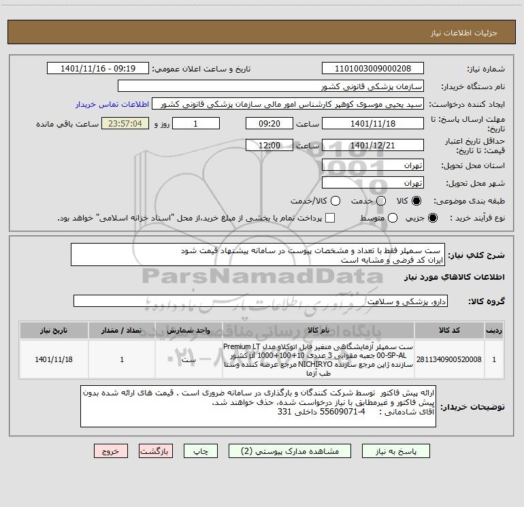
Task: Click the واحد شمارش column header
Action: point(189,330)
